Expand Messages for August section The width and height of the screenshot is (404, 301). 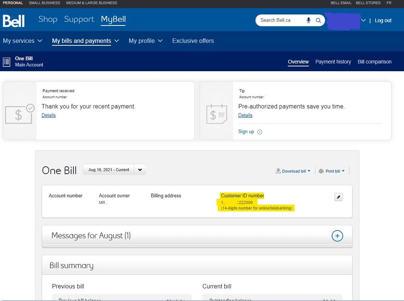(x=337, y=236)
